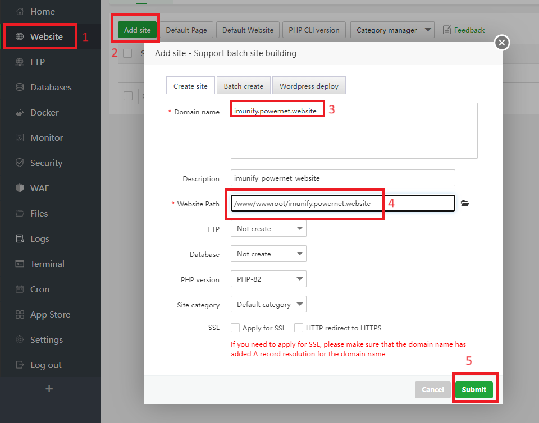Switch to the Wordpress deploy tab
The width and height of the screenshot is (539, 423).
(x=309, y=86)
